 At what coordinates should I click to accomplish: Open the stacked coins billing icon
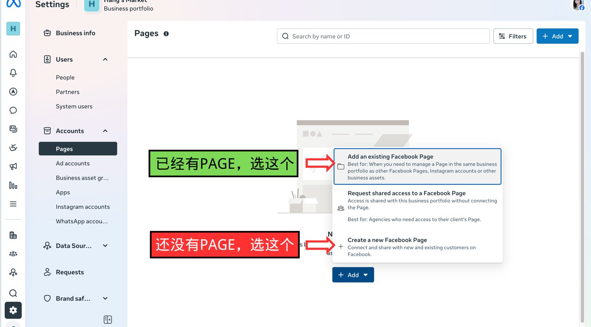[13, 235]
